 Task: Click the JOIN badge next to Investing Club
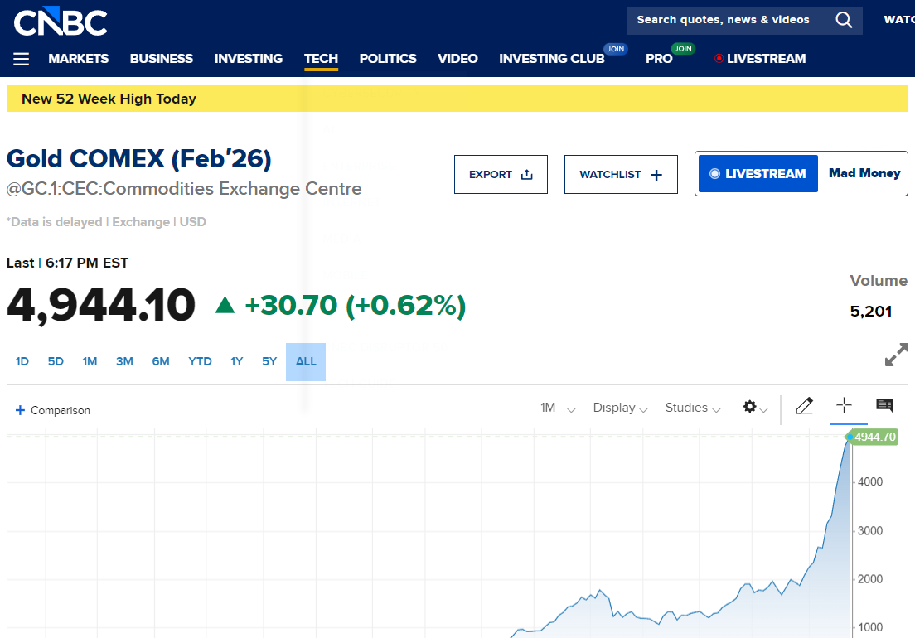point(616,49)
